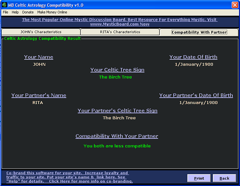Open the File menu
Screen dimensions: 240x186
click(6, 12)
